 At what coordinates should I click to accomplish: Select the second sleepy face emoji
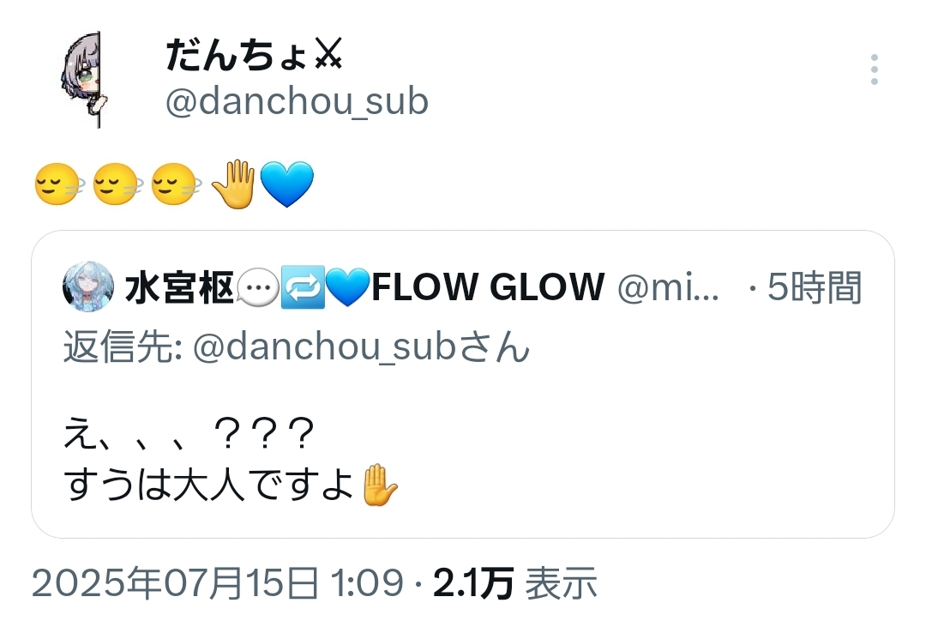[117, 184]
